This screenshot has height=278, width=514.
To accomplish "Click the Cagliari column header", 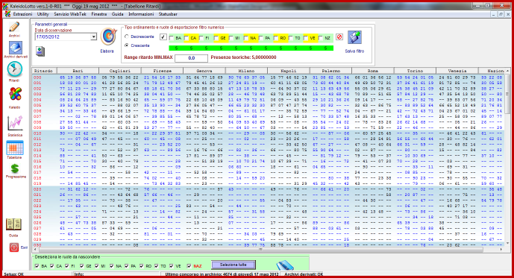I will pyautogui.click(x=120, y=71).
